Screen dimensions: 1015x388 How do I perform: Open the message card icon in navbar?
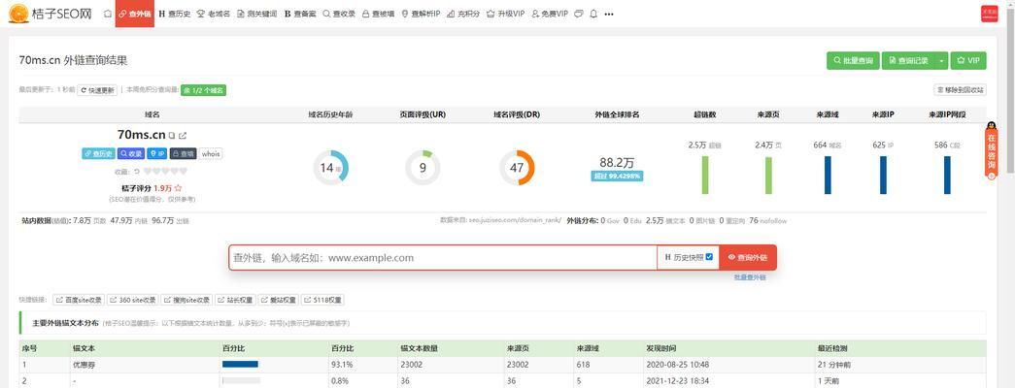tap(579, 14)
